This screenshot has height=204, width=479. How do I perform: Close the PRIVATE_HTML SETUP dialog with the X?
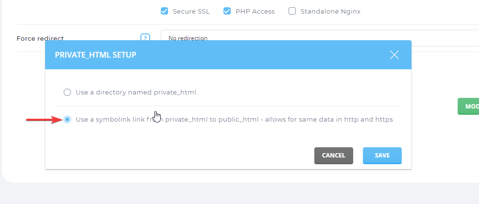(x=394, y=55)
